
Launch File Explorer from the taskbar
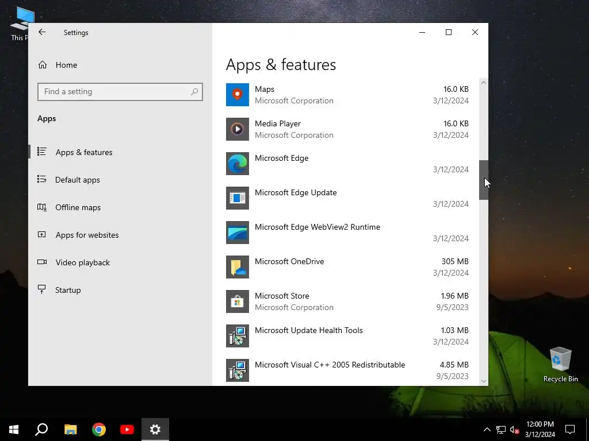(x=71, y=430)
